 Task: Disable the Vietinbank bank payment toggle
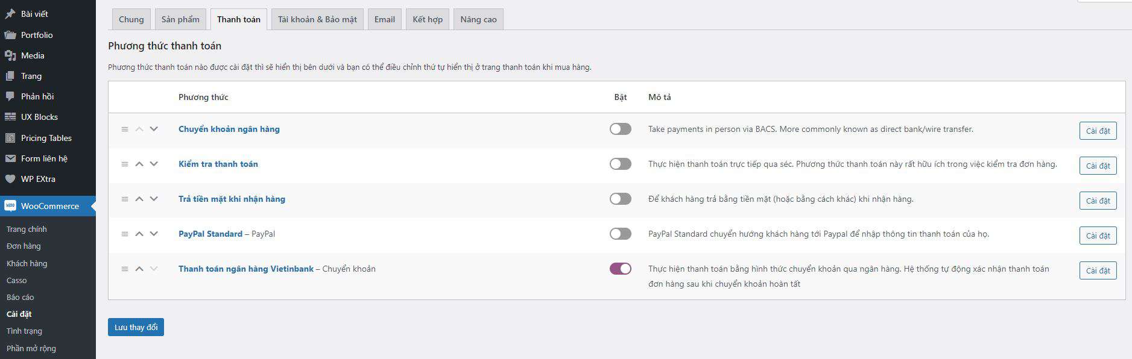click(621, 269)
